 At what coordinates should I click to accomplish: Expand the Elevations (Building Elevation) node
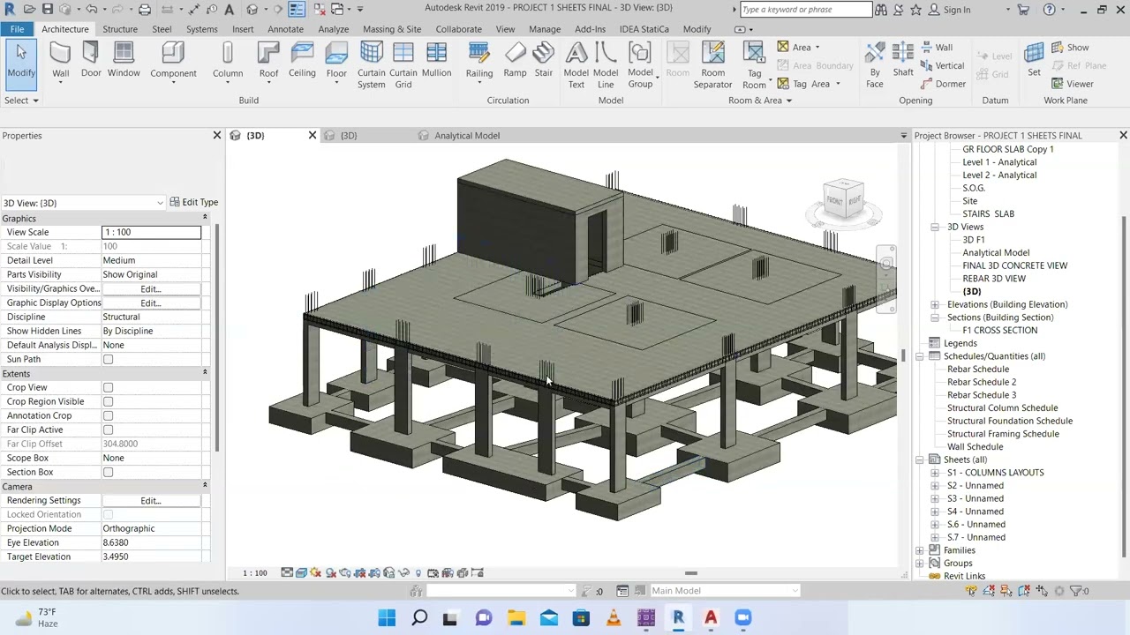[x=935, y=304]
